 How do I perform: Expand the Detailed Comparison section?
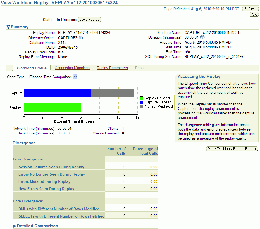15,226
